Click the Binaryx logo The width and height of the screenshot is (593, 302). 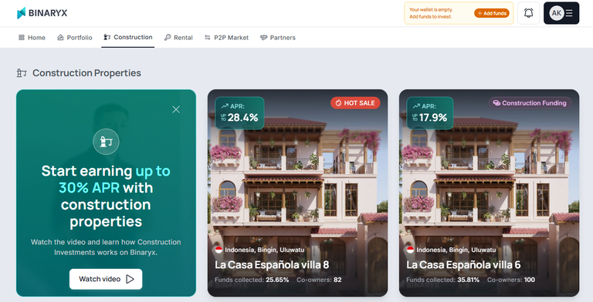(42, 13)
